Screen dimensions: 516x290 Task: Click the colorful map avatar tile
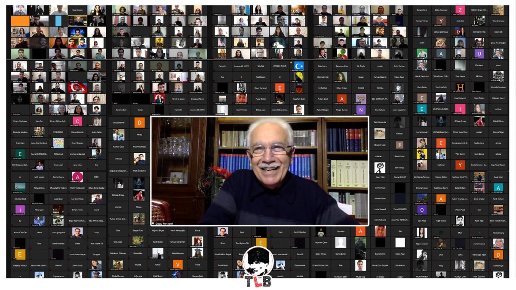[58, 143]
